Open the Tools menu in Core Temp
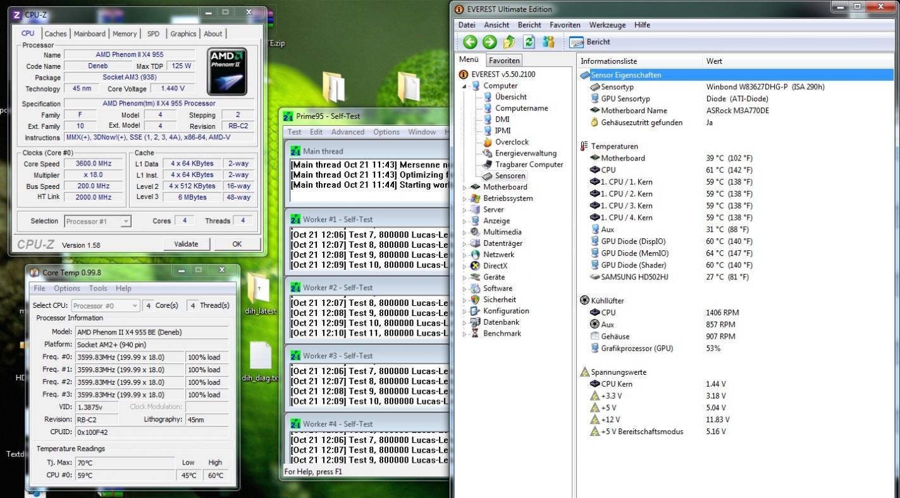 coord(98,288)
